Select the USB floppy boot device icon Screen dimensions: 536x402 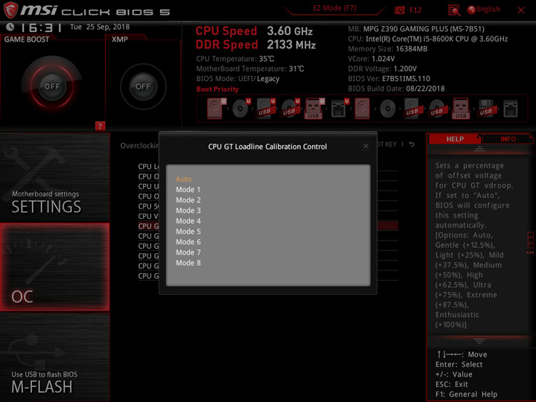(x=486, y=109)
